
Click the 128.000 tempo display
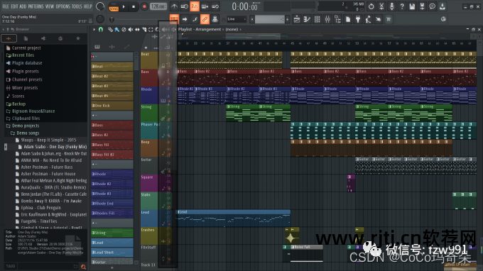click(x=158, y=6)
